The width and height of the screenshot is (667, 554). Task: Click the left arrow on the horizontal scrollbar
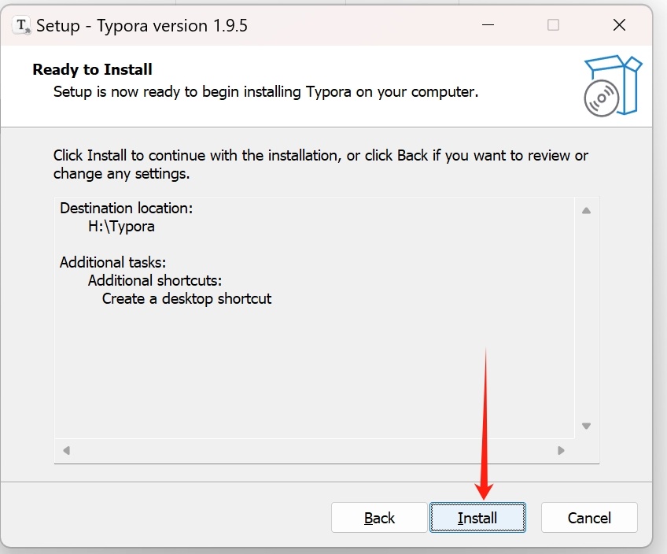[x=66, y=450]
